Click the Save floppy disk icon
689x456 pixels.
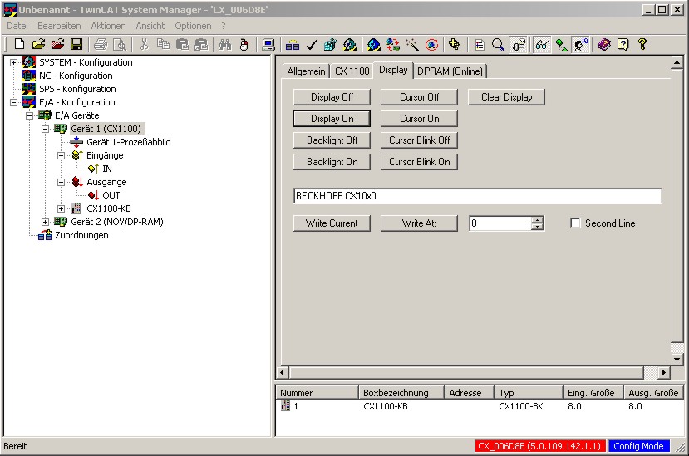click(x=76, y=44)
